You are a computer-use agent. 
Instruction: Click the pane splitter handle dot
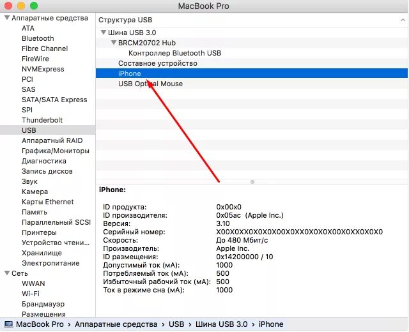(252, 182)
